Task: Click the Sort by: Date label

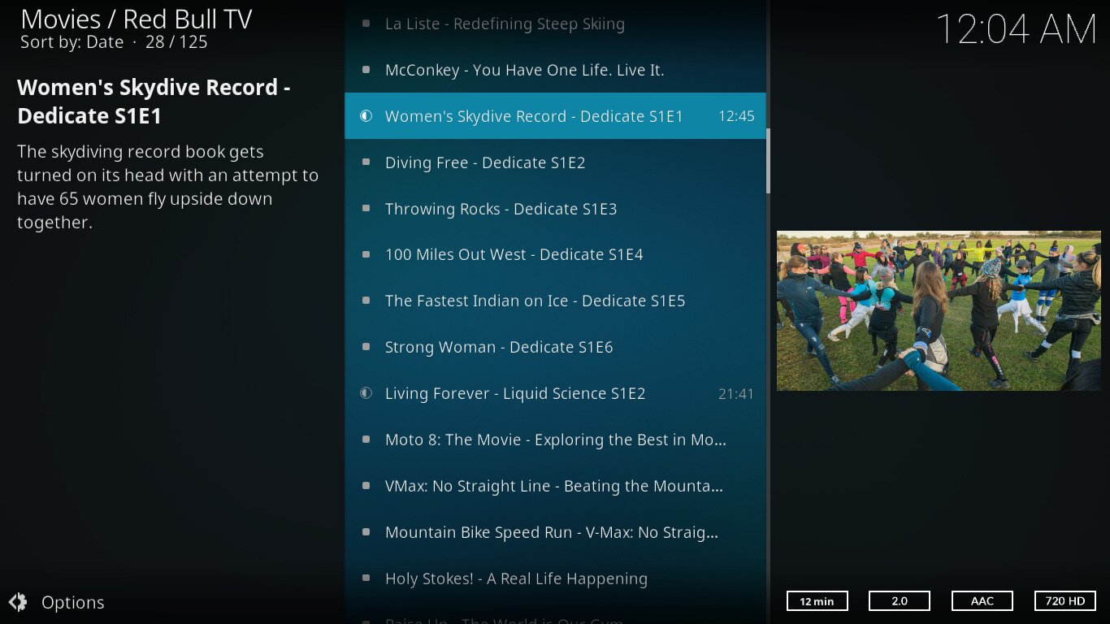Action: (72, 42)
